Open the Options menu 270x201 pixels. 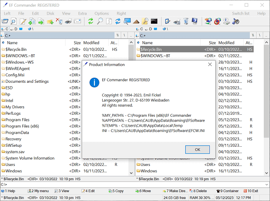point(101,13)
